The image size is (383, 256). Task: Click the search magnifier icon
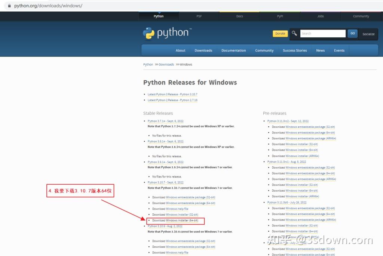pyautogui.click(x=294, y=33)
